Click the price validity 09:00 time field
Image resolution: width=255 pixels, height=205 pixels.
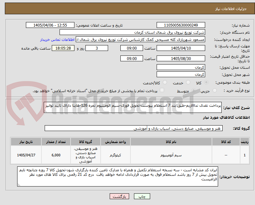132,58
